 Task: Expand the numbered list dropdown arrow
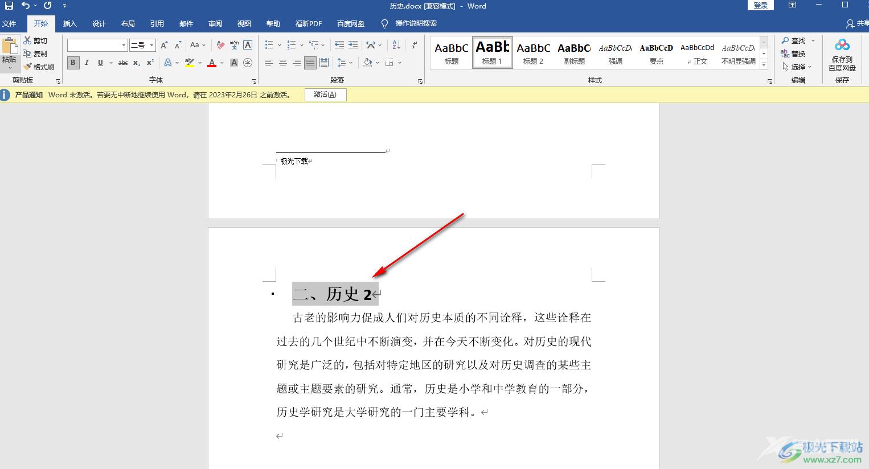(302, 45)
